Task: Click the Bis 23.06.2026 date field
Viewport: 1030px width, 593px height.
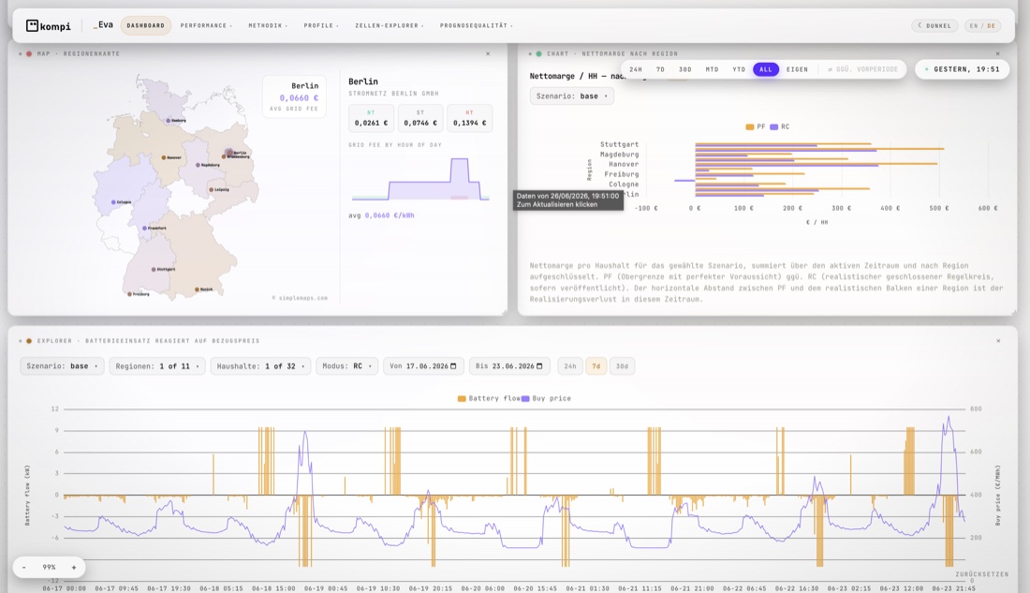Action: point(509,366)
